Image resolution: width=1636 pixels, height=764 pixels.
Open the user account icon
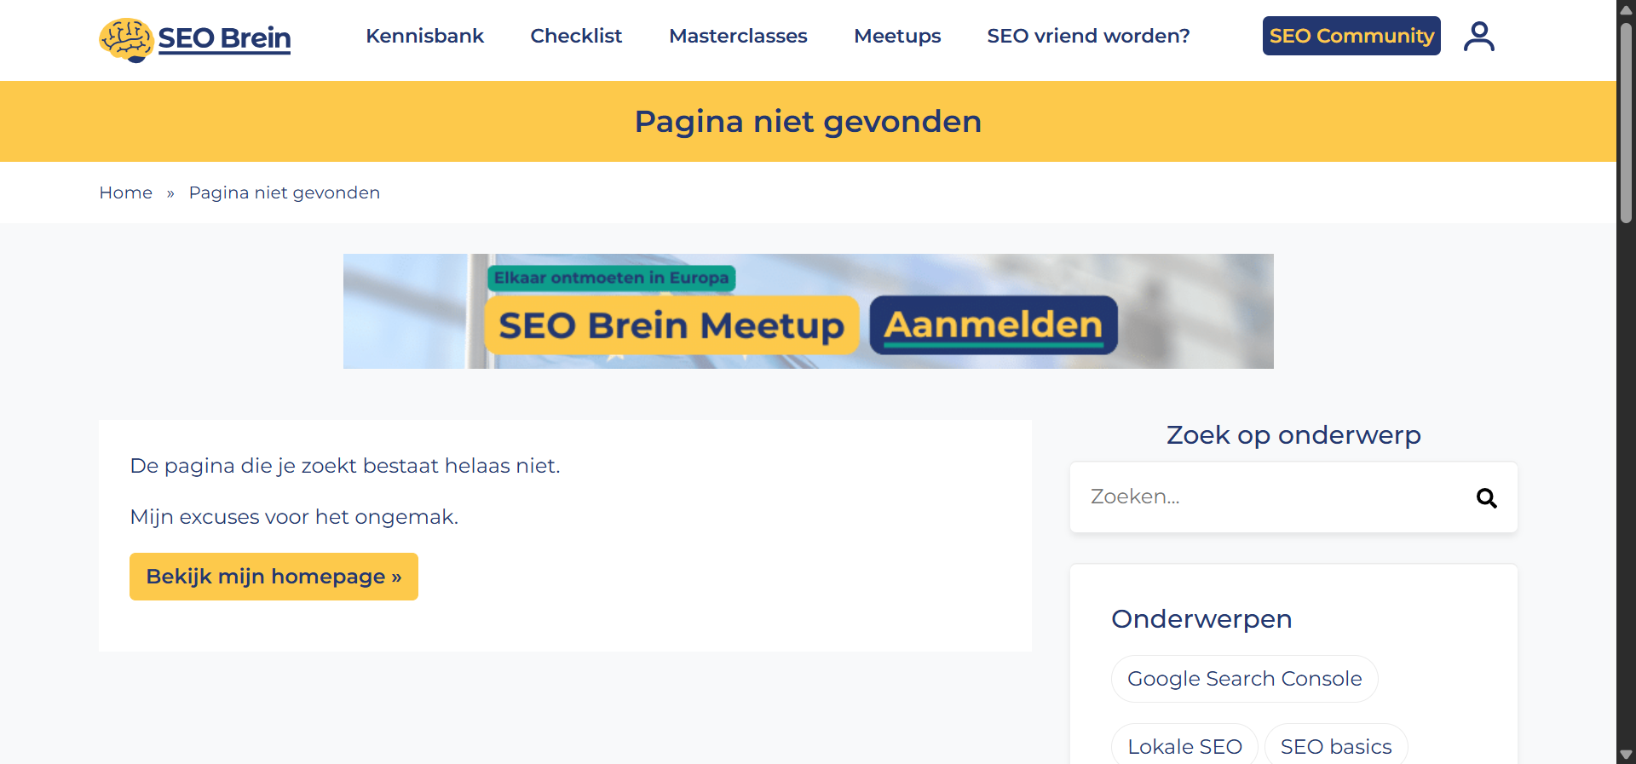pyautogui.click(x=1478, y=36)
